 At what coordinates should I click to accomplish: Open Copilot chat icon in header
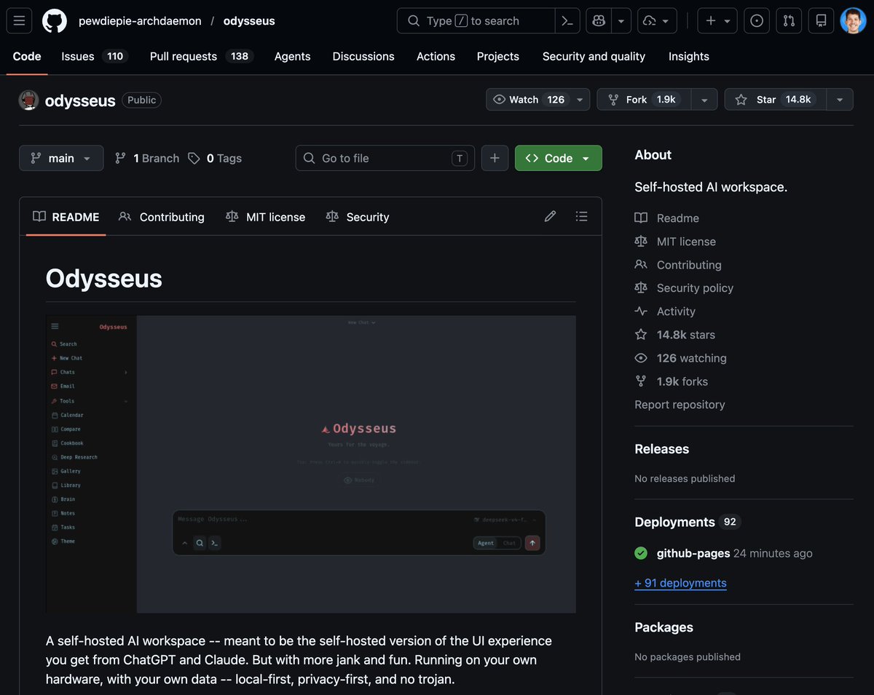[x=599, y=21]
